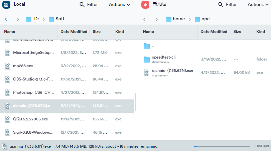Click the Local host icon
The height and width of the screenshot is (151, 271).
6,4
